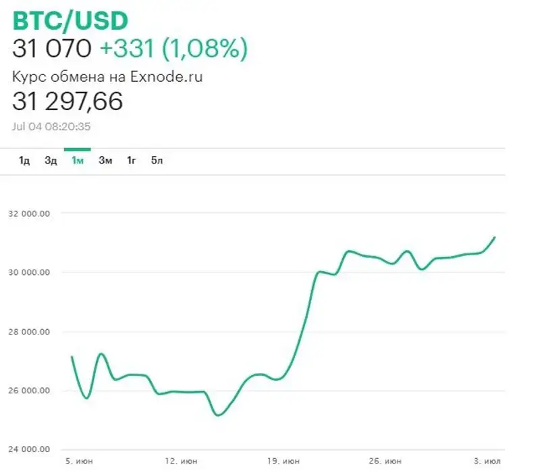Click the 24 000.00 y-axis label
This screenshot has height=473, width=540.
[28, 449]
